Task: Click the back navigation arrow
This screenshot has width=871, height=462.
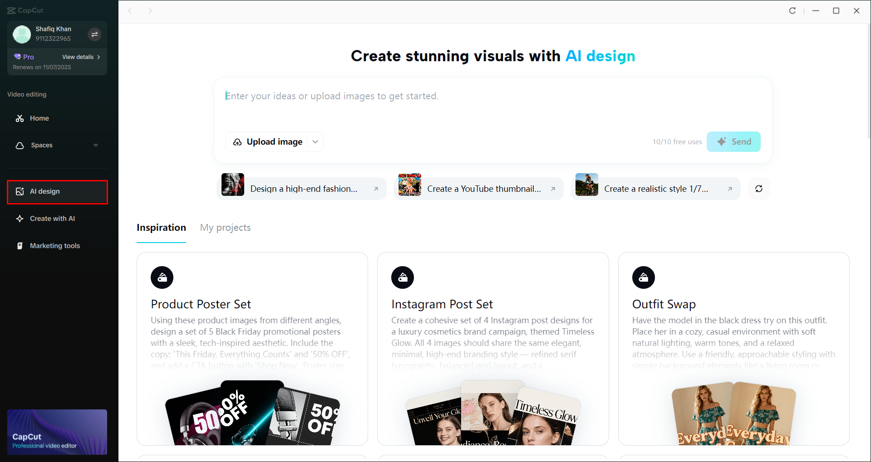Action: tap(130, 10)
